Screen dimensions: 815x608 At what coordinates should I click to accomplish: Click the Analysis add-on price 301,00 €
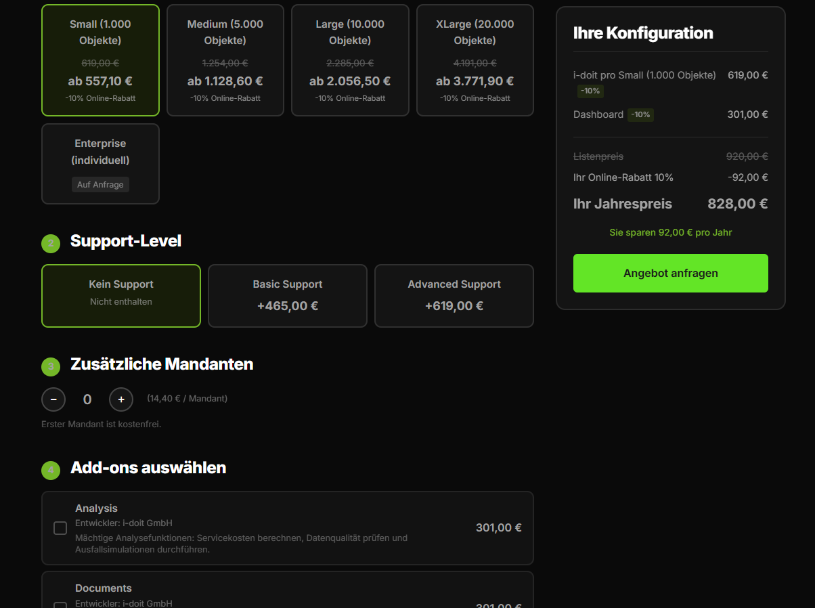pos(498,528)
